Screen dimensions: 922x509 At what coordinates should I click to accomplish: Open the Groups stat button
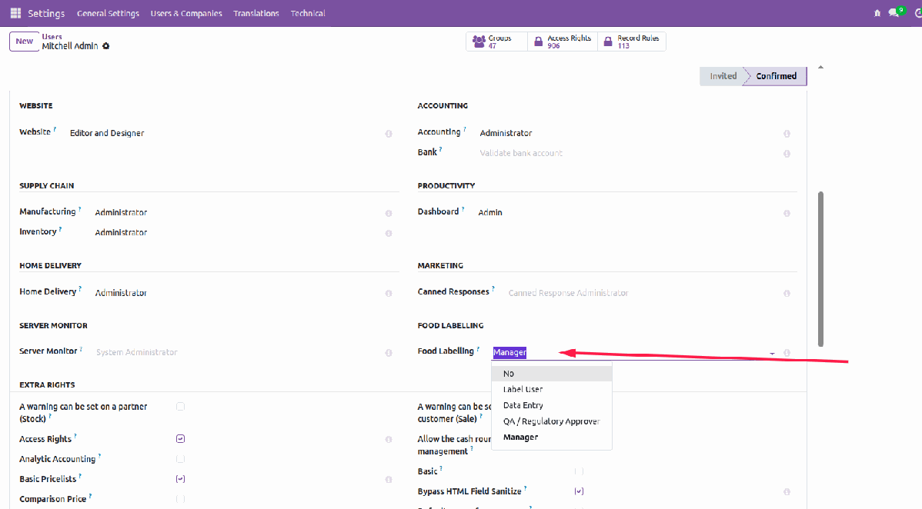(496, 42)
